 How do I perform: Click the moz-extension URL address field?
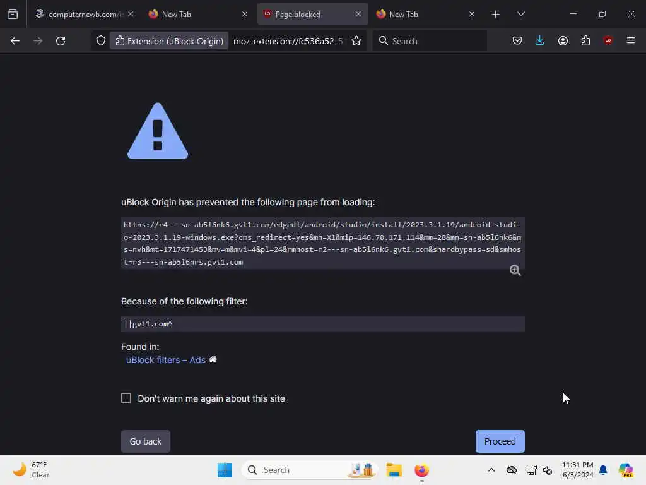pyautogui.click(x=288, y=41)
